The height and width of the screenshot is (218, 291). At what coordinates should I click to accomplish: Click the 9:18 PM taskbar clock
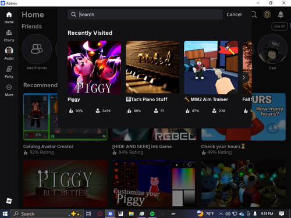(267, 214)
